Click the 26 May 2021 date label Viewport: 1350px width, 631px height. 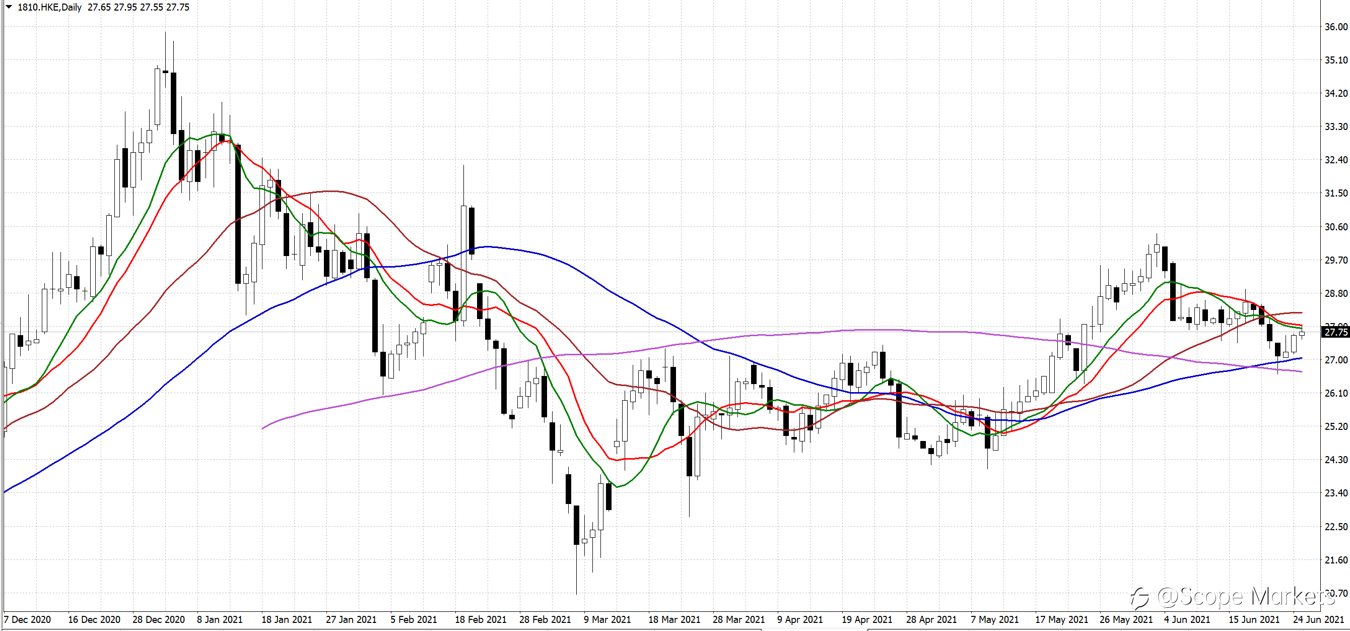point(1126,619)
